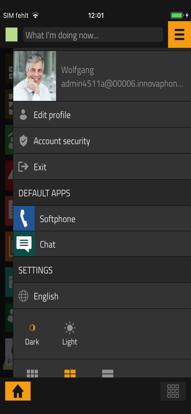The height and width of the screenshot is (414, 191).
Task: Open the English language selector
Action: coord(46,296)
